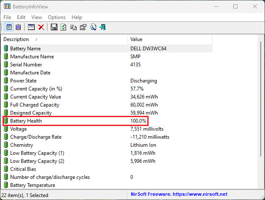Click battery icon beside Manufacture Date
Screen dimensions: 265x200
(6, 73)
